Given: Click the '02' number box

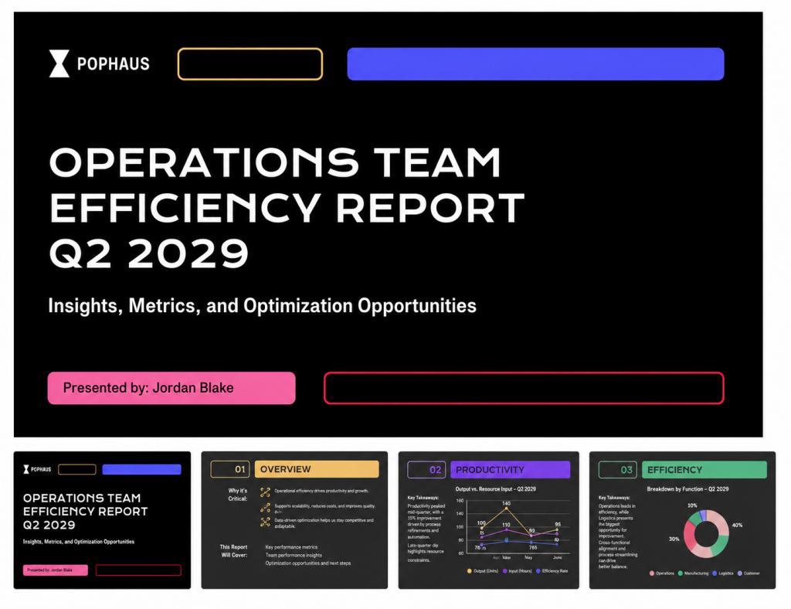Looking at the screenshot, I should (426, 470).
